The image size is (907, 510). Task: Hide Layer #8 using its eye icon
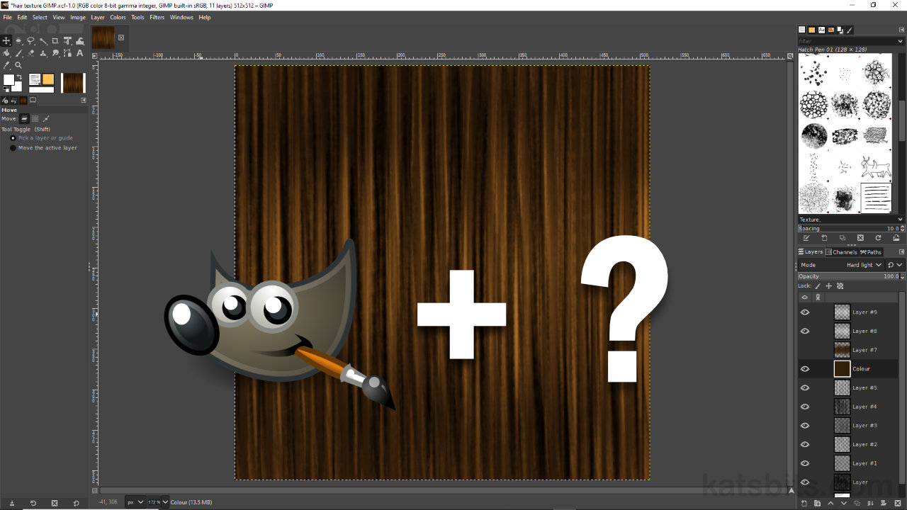(805, 331)
